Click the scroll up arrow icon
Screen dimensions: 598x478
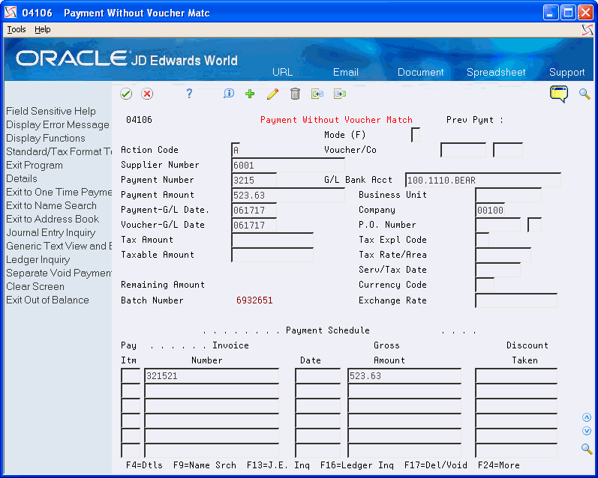point(587,417)
